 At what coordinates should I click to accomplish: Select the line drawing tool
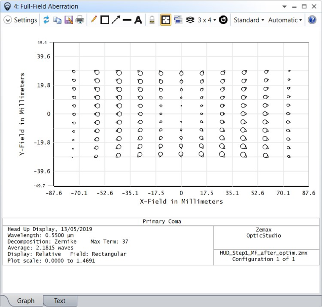[x=127, y=20]
